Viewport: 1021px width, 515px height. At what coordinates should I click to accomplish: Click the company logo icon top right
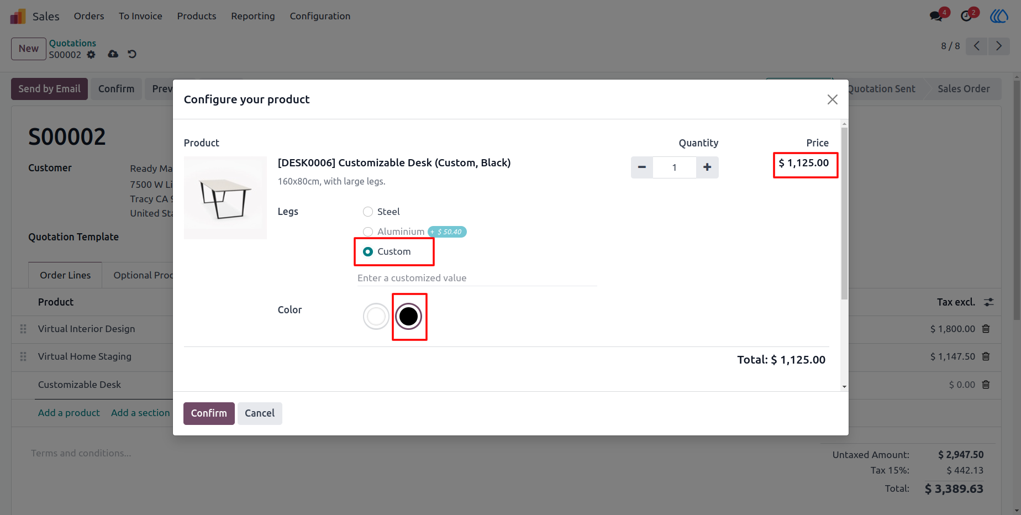point(999,16)
